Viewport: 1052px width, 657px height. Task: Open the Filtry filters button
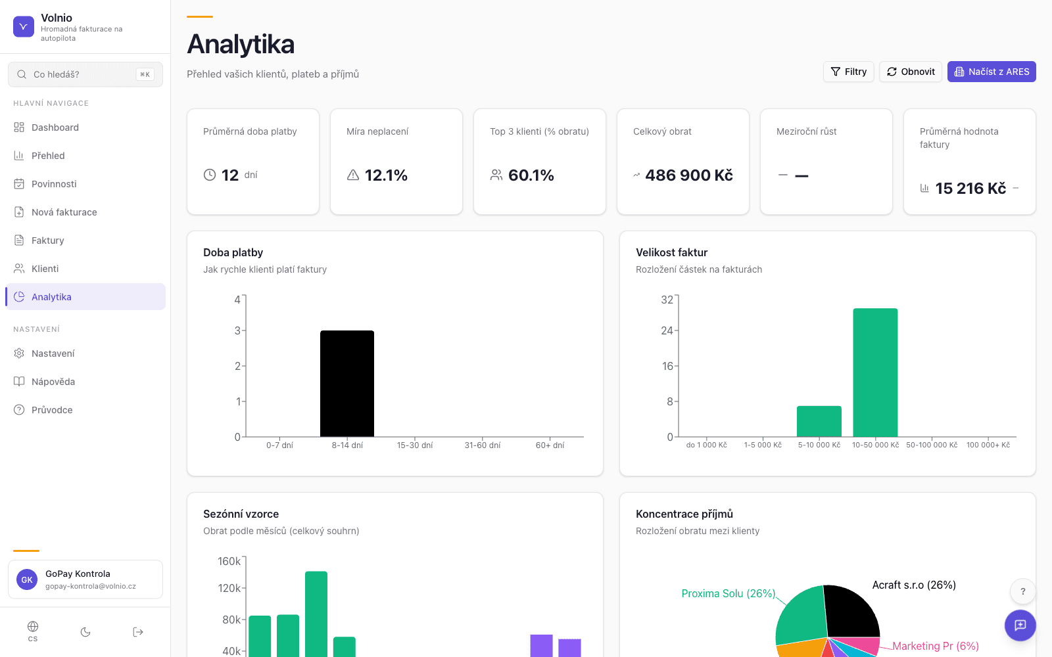[x=848, y=72]
